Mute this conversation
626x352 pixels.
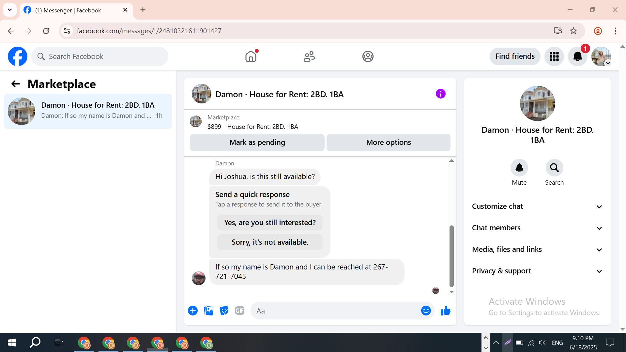(x=519, y=168)
